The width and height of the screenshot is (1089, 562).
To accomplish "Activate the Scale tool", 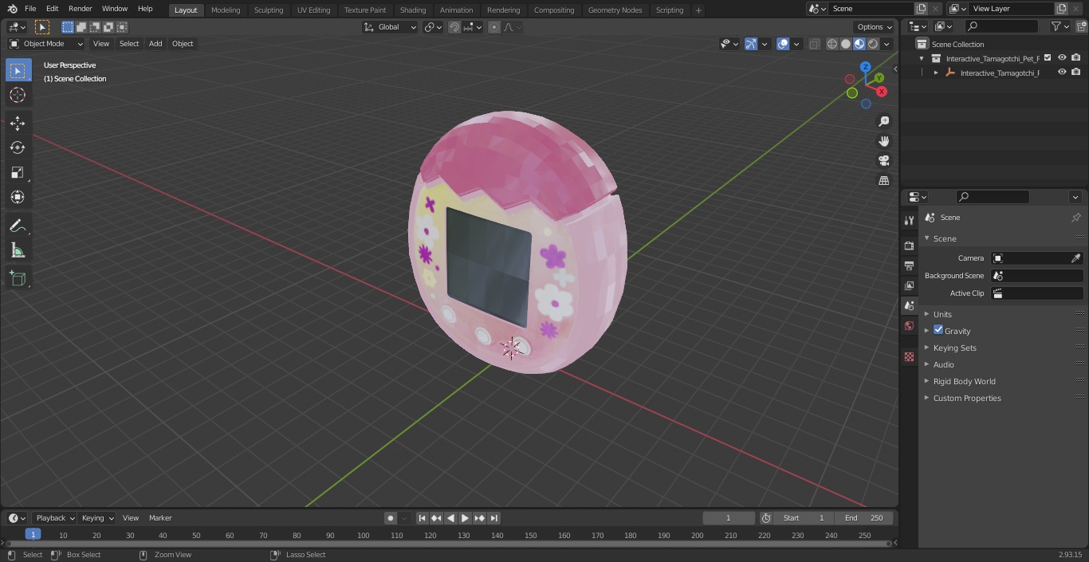I will 18,172.
